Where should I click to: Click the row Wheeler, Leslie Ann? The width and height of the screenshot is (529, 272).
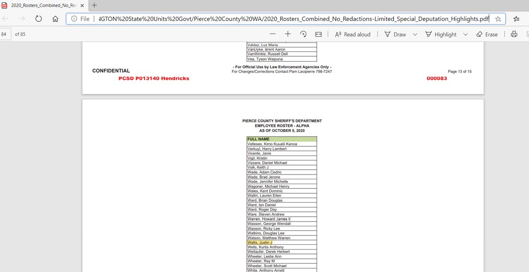(282, 257)
